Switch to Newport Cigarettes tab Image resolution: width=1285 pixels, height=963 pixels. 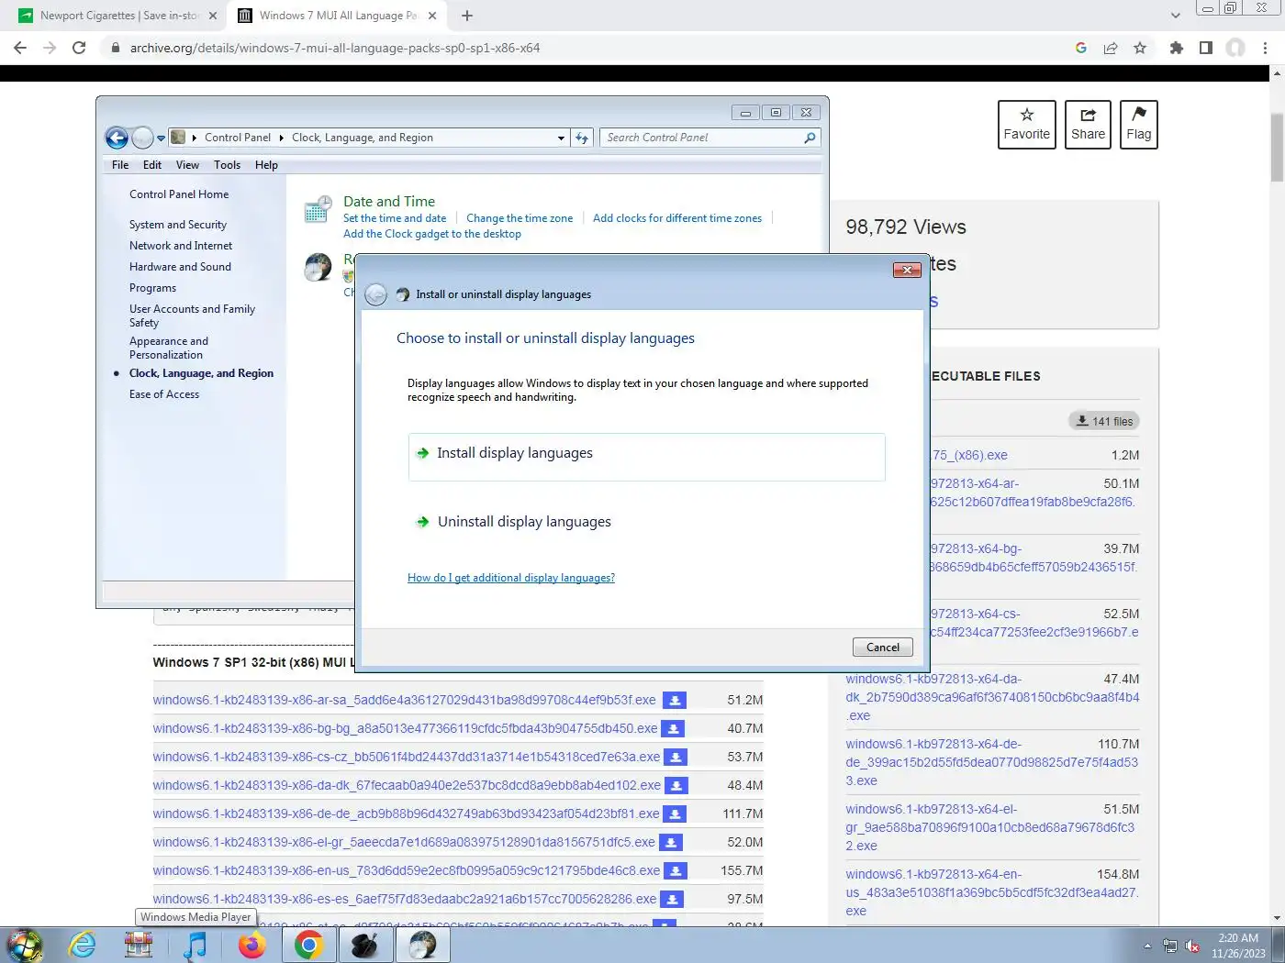coord(119,16)
